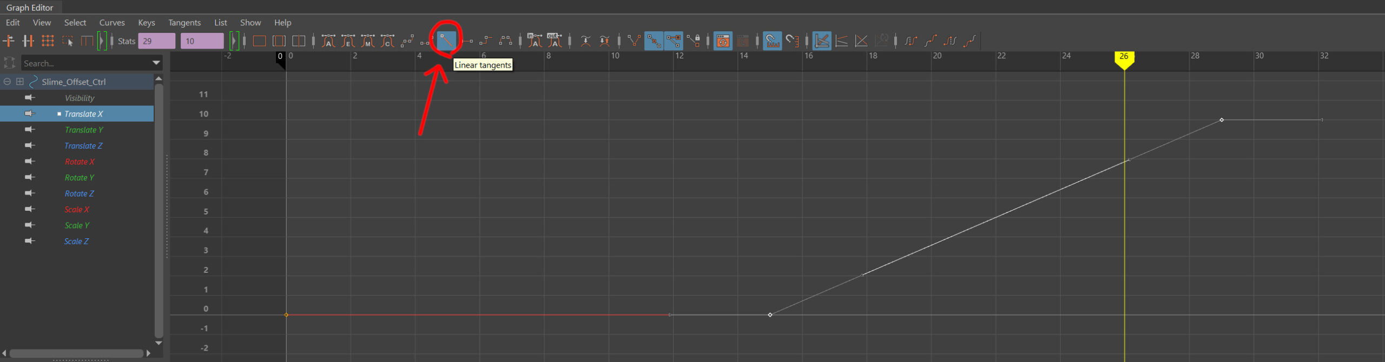The height and width of the screenshot is (362, 1385).
Task: Set the default In tangent type
Action: click(535, 41)
